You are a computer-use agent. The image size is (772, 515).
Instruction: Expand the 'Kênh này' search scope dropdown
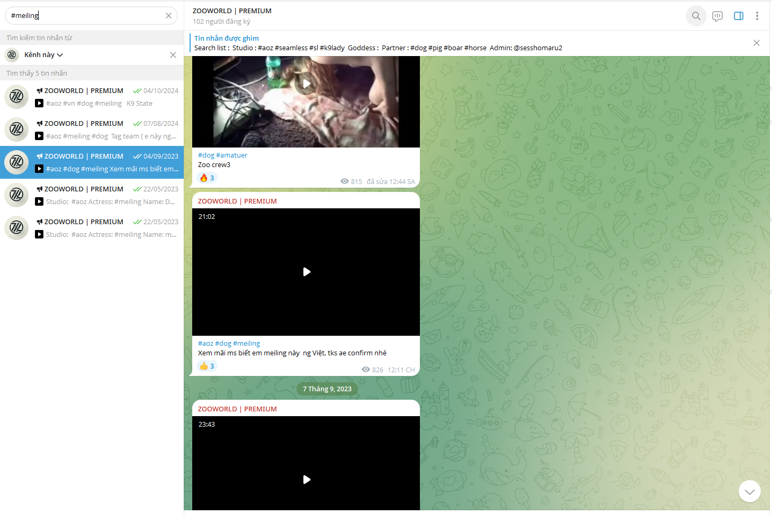(x=44, y=55)
